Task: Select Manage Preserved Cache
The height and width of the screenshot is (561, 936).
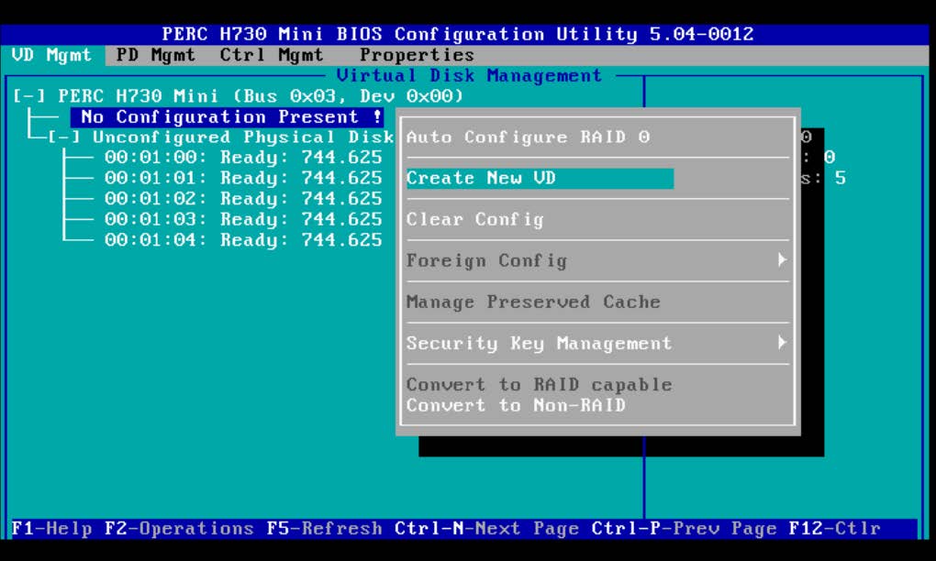Action: pyautogui.click(x=534, y=302)
